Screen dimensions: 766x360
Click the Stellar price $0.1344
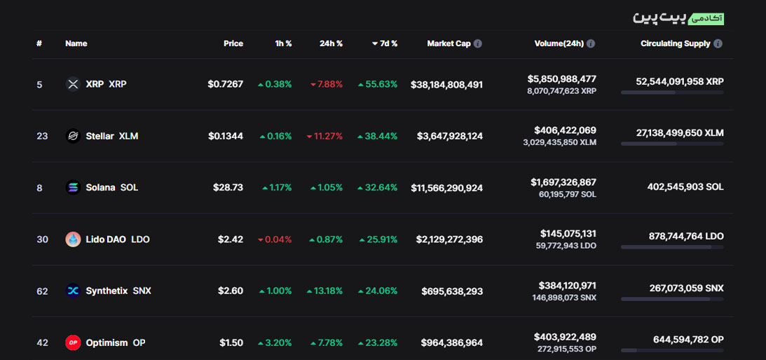[x=225, y=136]
